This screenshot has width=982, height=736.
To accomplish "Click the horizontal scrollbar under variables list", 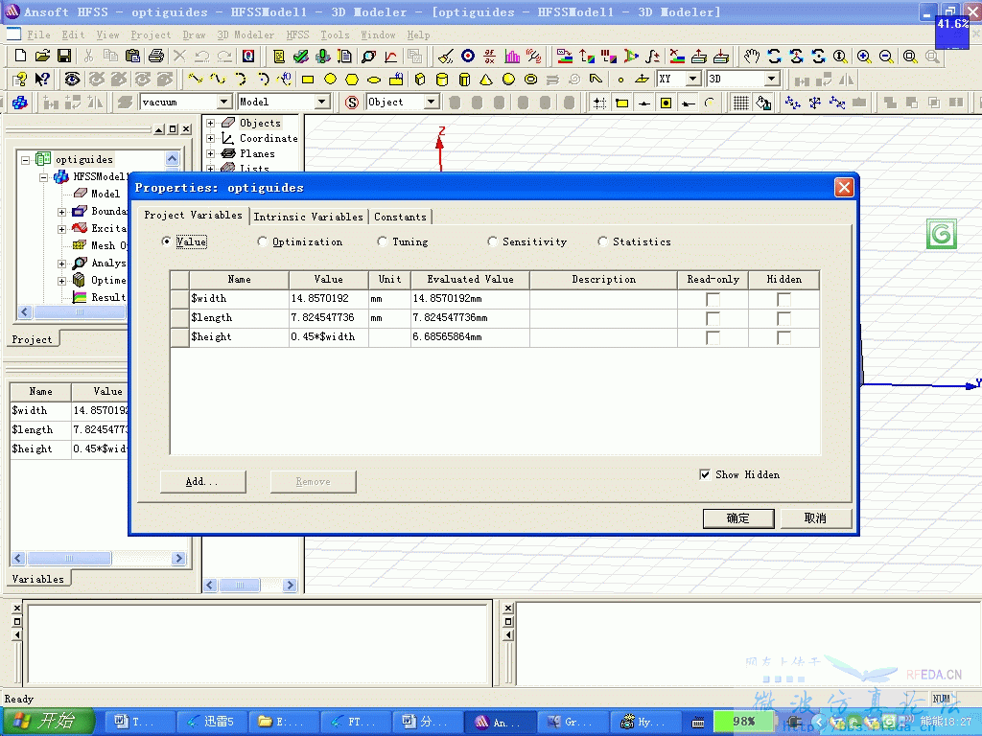I will (x=99, y=559).
